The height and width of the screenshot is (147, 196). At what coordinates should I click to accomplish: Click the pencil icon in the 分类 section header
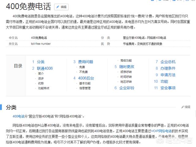click(x=183, y=107)
